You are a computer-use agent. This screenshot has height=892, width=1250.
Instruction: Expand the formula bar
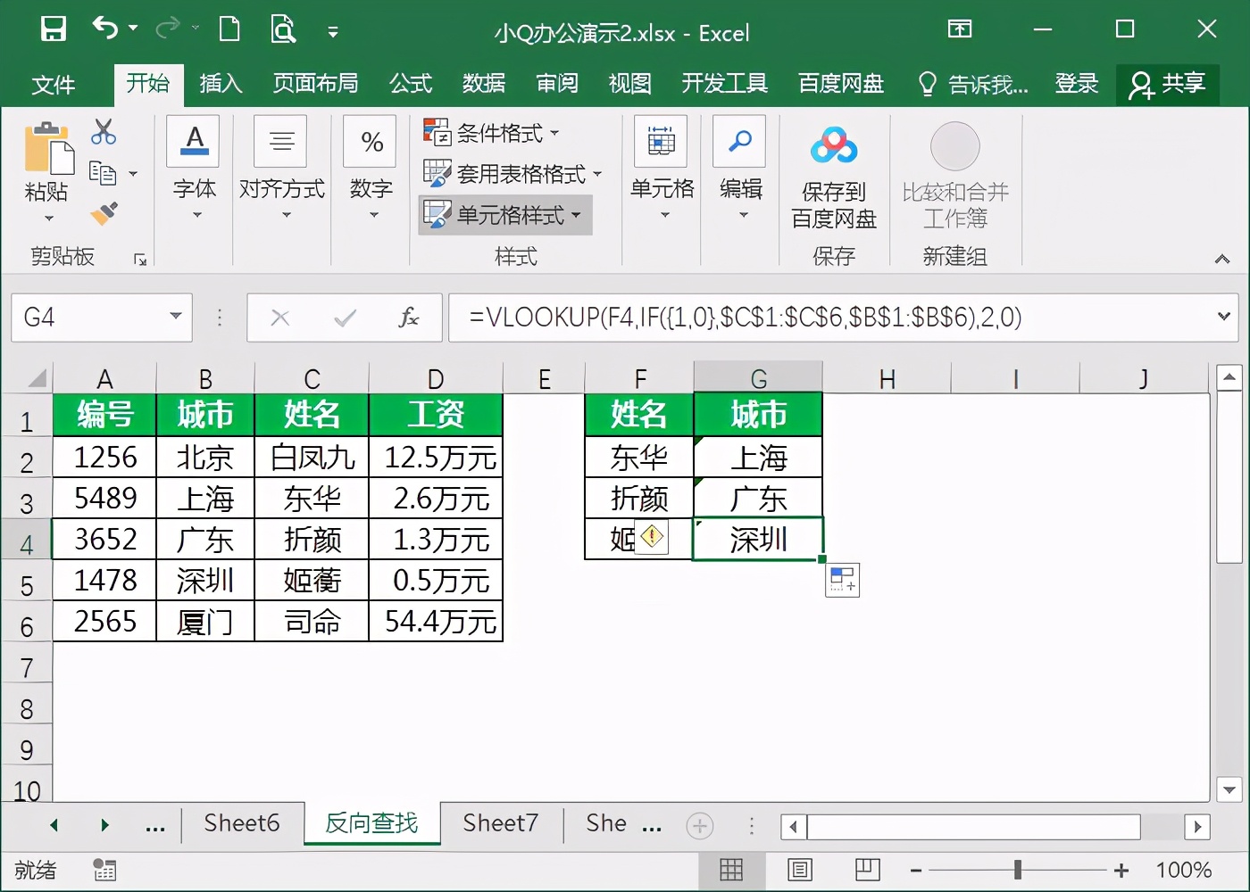click(1224, 317)
